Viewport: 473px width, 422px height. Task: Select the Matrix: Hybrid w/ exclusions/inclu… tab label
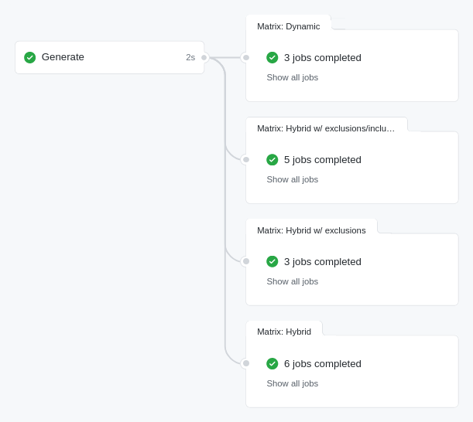pyautogui.click(x=326, y=128)
